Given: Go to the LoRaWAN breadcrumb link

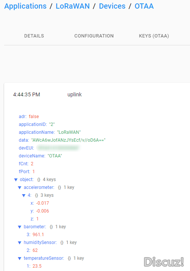Looking at the screenshot, I should pos(73,6).
